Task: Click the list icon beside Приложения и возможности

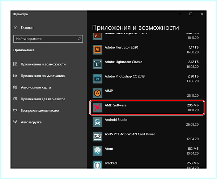Action: (15, 64)
